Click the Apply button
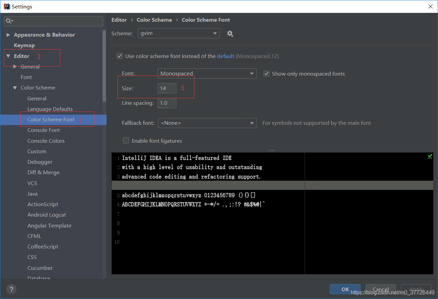This screenshot has height=299, width=438. (416, 289)
